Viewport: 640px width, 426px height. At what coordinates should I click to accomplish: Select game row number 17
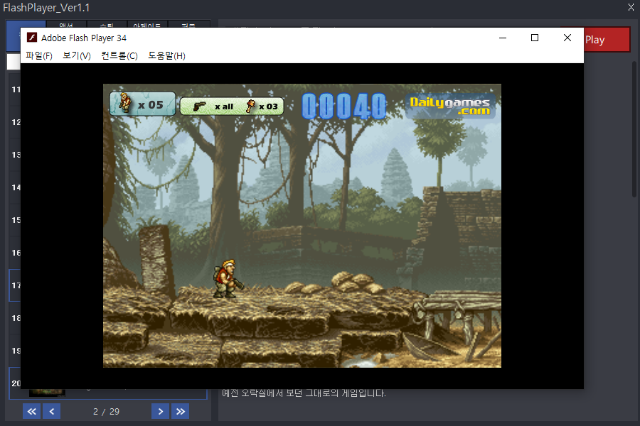coord(15,285)
